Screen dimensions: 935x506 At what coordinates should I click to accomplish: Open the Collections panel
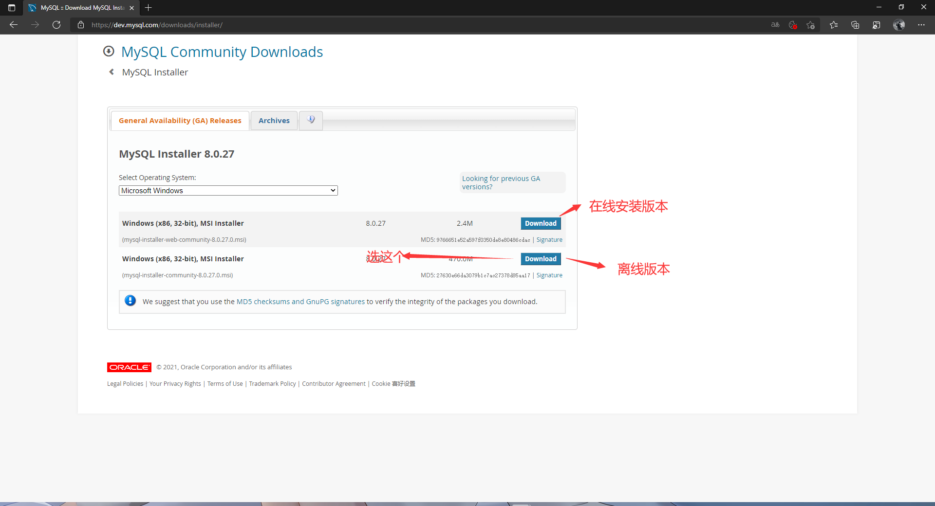coord(855,25)
